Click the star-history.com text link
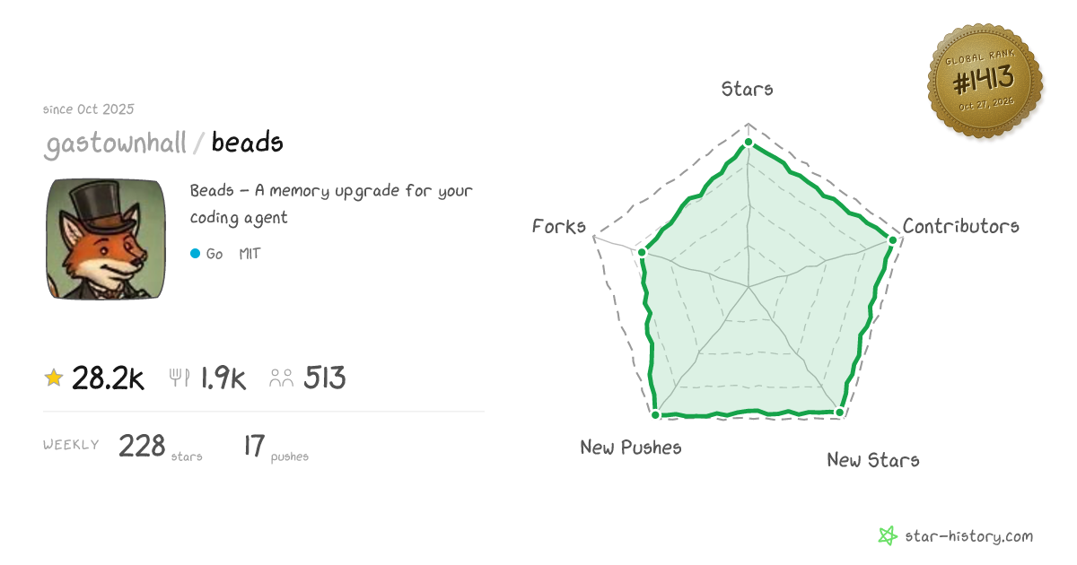Viewport: 1077px width, 565px height. tap(968, 536)
